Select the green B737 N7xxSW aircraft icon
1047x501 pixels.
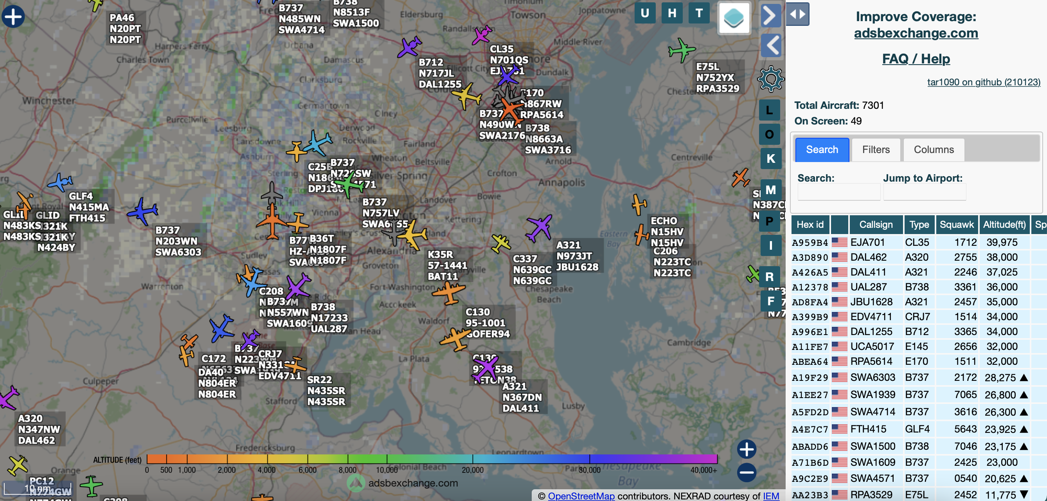(x=348, y=185)
